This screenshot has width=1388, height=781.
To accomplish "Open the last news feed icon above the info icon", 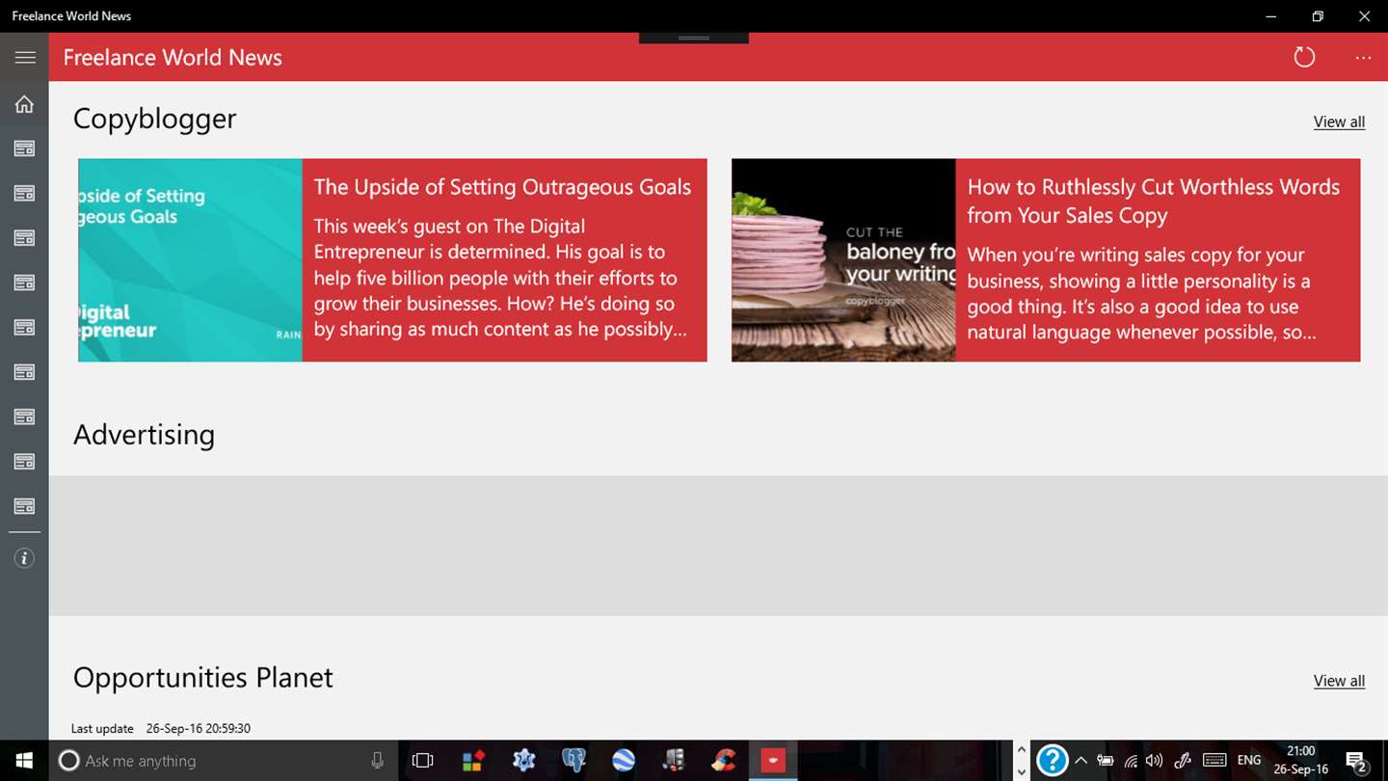I will [x=24, y=506].
